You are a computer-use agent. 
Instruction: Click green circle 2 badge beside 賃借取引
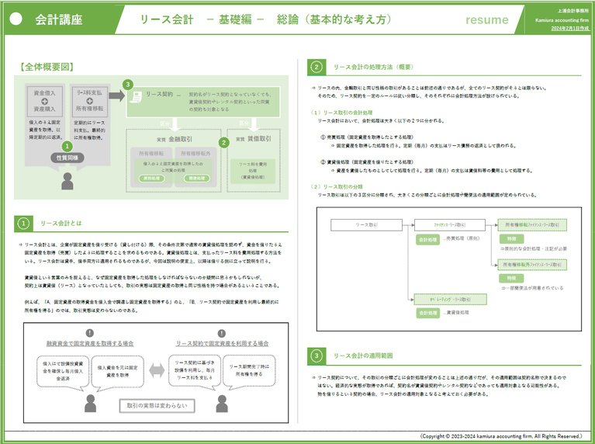click(224, 142)
